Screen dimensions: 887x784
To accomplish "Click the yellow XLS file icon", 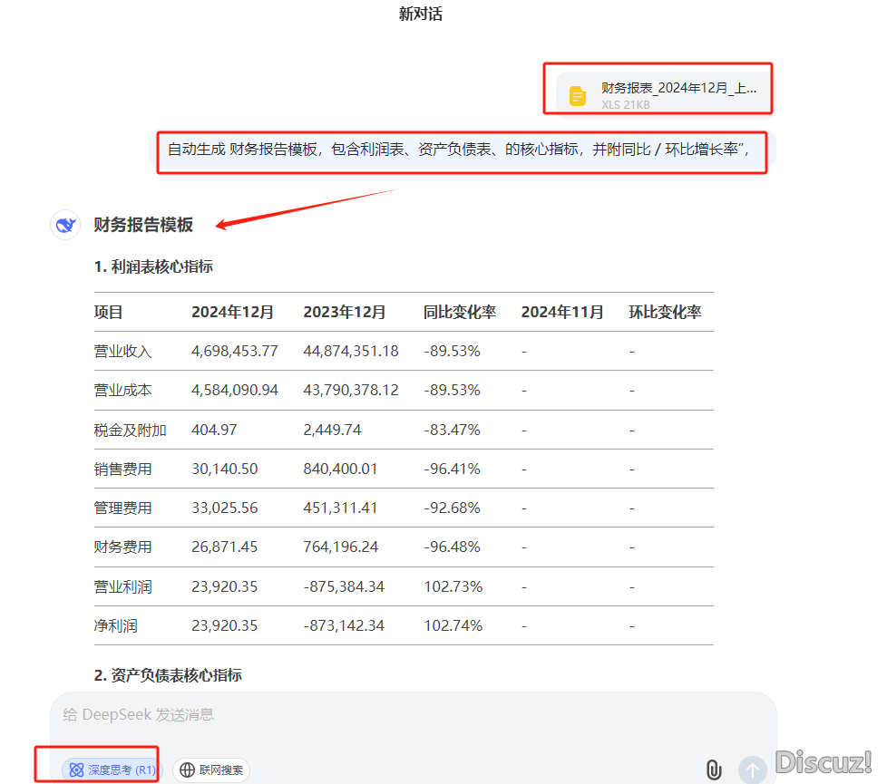I will [578, 96].
